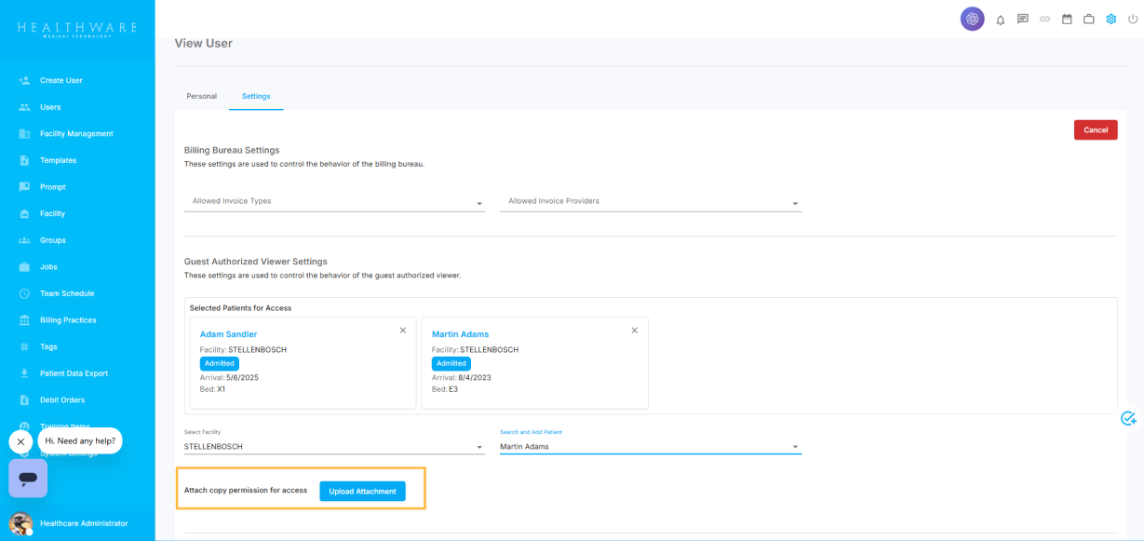The width and height of the screenshot is (1144, 541).
Task: Open the Adam Sandler patient link
Action: (228, 334)
